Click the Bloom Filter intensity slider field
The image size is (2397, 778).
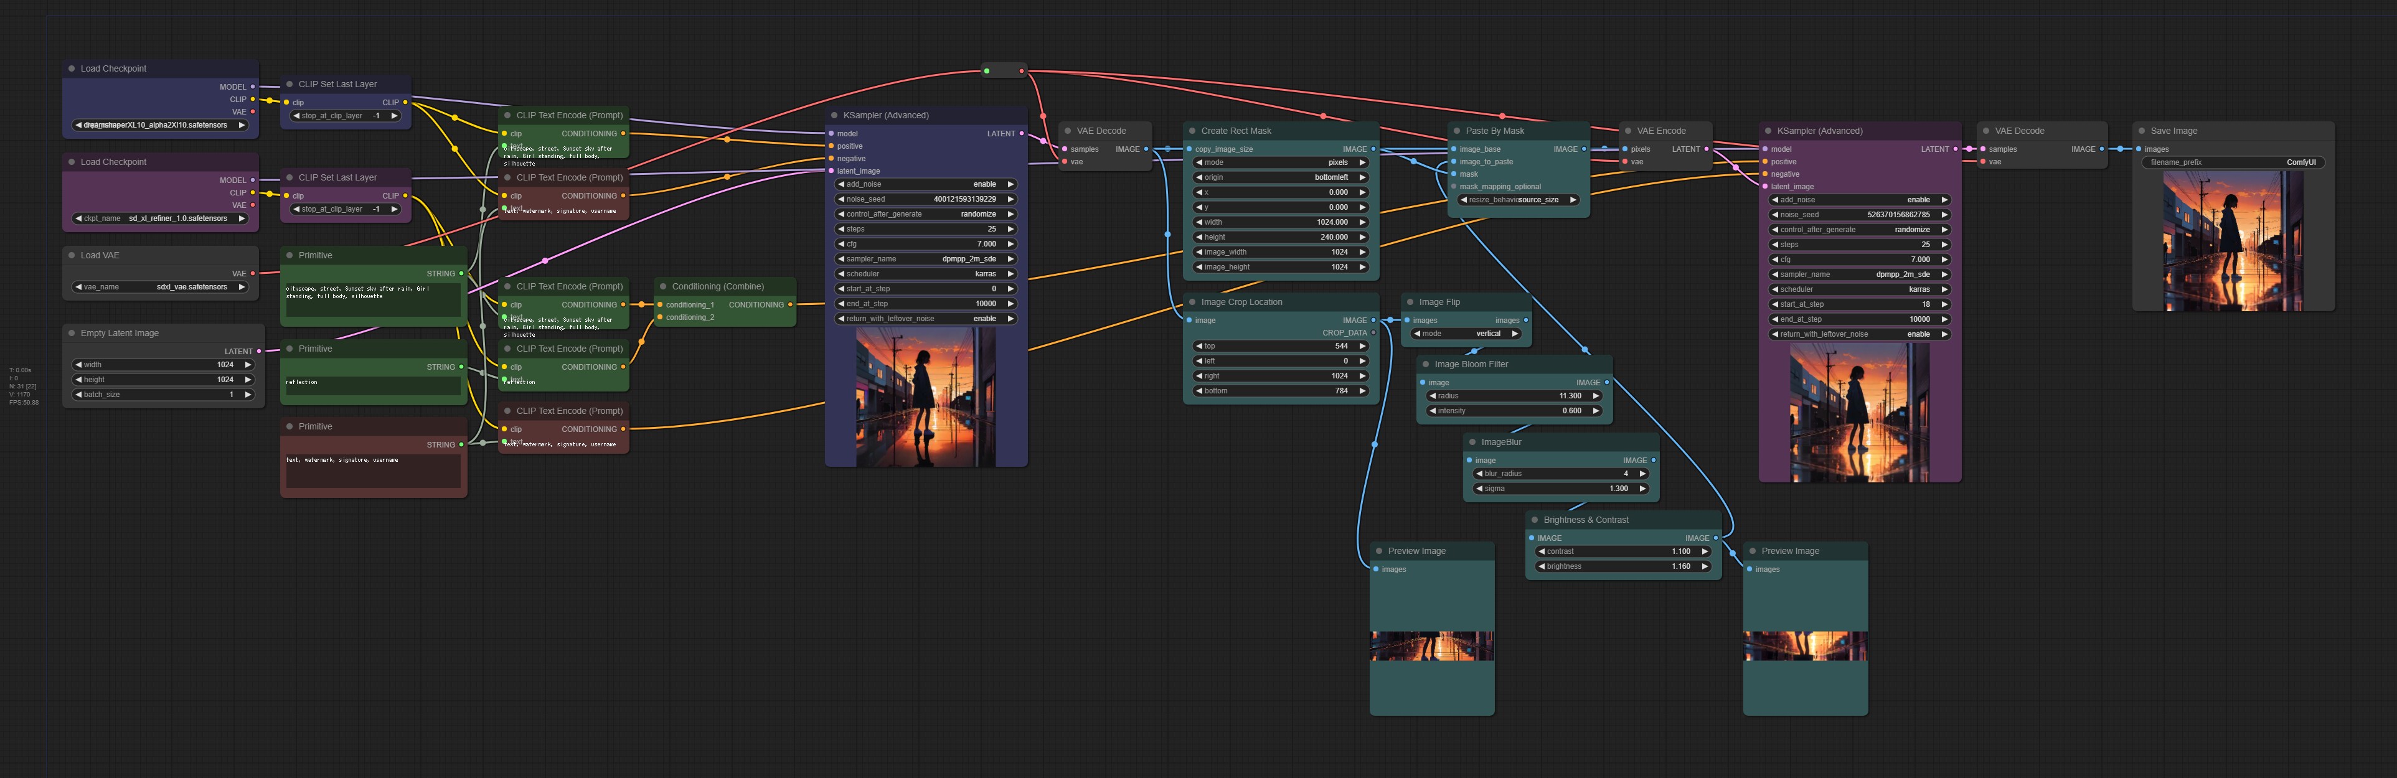(1513, 411)
